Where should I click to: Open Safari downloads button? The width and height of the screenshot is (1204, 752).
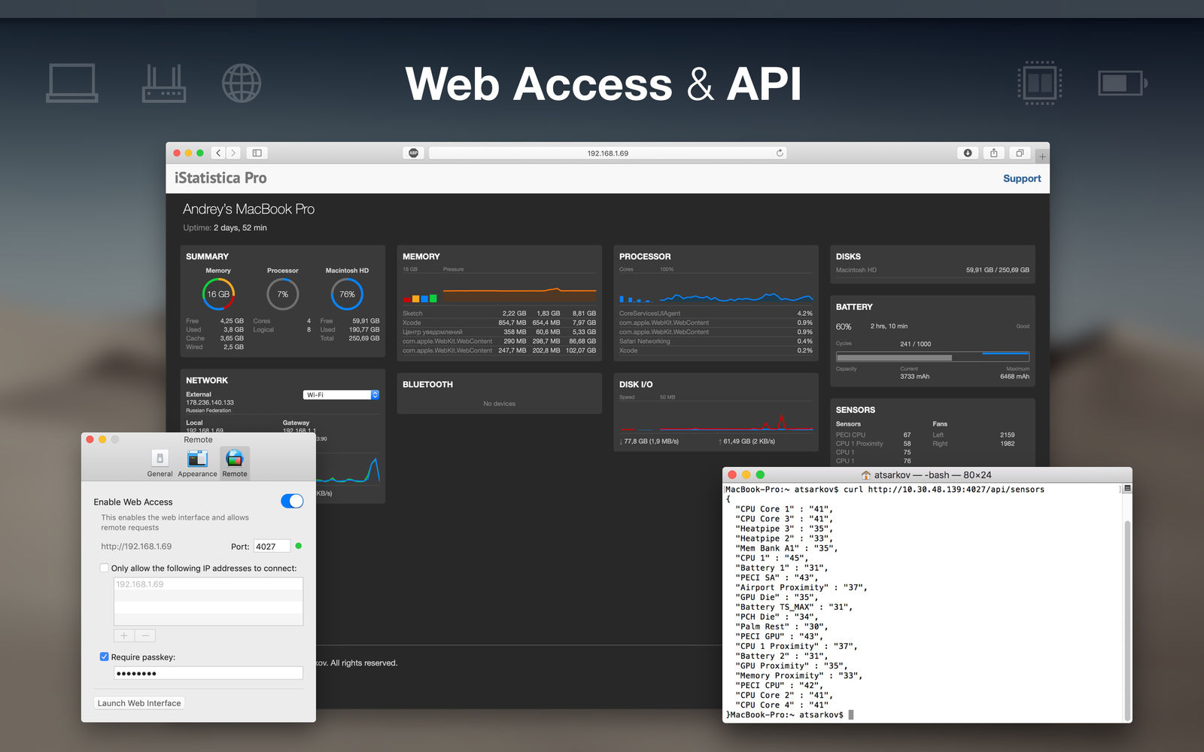[968, 153]
